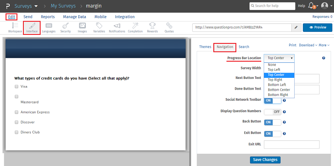Viewport: 334px width, 166px height.
Task: Click the Save Changes button
Action: (x=265, y=160)
